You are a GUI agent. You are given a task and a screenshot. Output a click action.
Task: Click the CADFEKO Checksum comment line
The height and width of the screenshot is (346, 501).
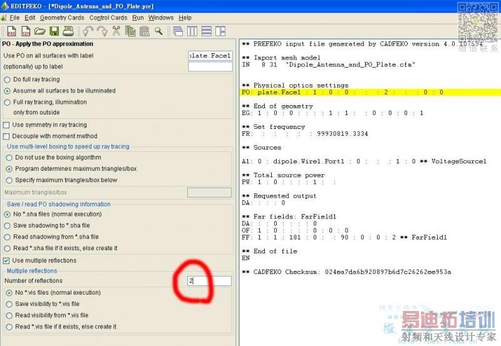(346, 272)
